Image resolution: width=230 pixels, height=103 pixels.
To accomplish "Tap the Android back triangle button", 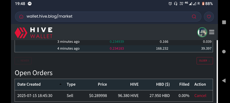I will point(224,80).
